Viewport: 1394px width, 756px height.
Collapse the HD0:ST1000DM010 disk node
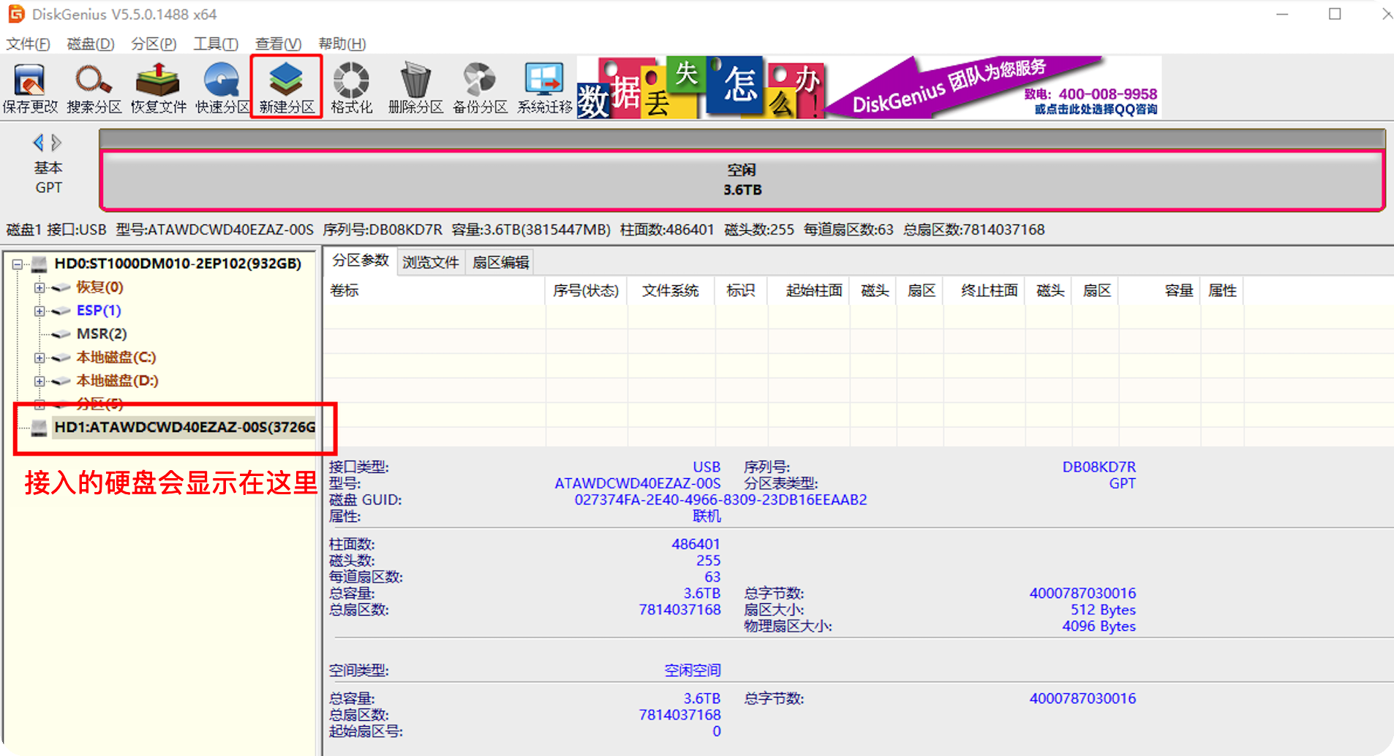pyautogui.click(x=17, y=264)
